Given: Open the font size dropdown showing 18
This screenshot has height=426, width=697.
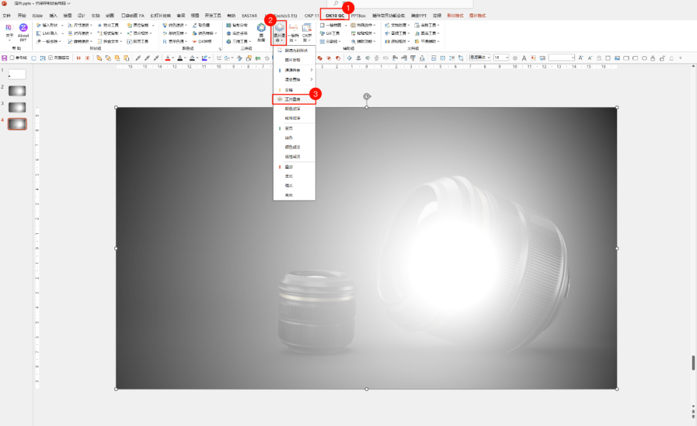Looking at the screenshot, I should pos(501,57).
